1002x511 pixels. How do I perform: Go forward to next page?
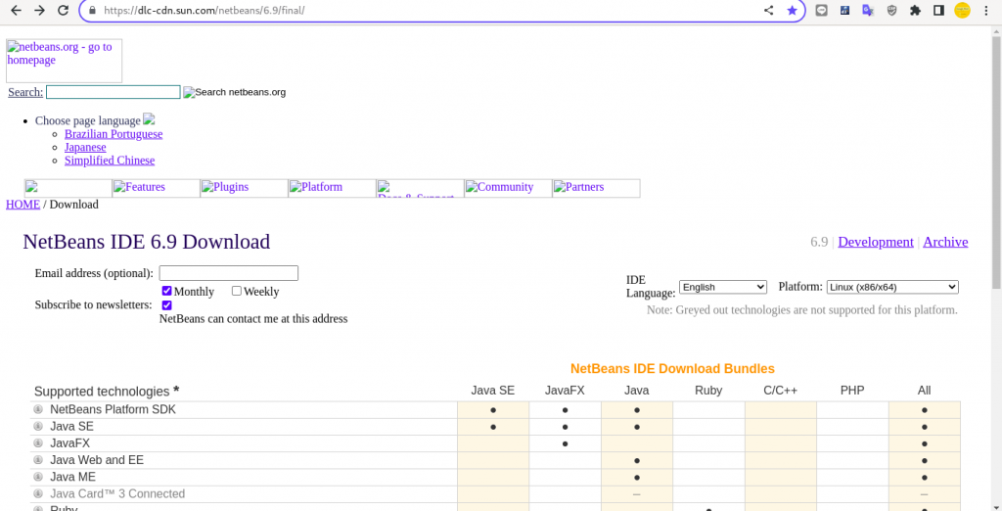pos(39,10)
